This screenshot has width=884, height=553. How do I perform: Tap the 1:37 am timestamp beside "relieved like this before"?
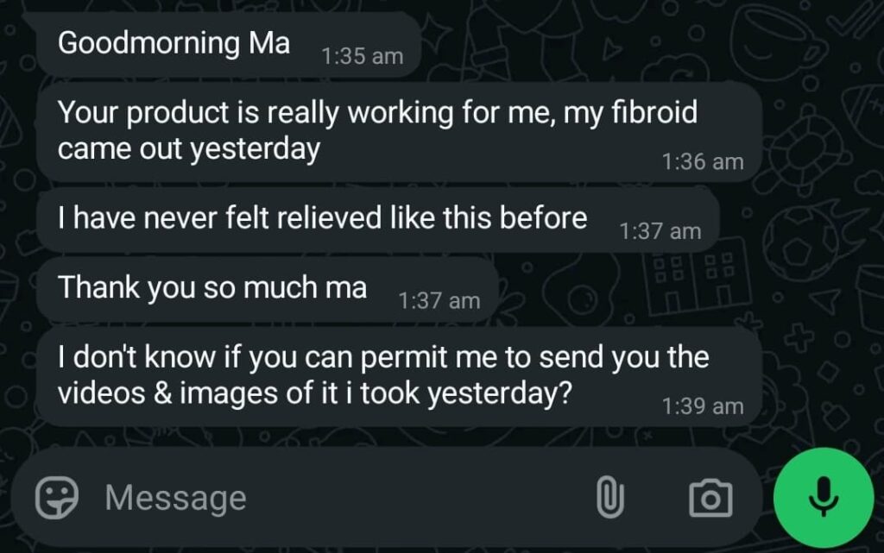pos(660,231)
